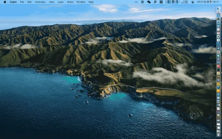Open the input method switcher icon

tap(161, 2)
